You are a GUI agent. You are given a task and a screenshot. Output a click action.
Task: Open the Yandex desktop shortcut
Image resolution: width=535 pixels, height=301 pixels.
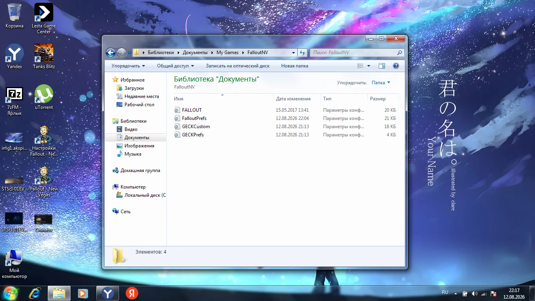[14, 56]
